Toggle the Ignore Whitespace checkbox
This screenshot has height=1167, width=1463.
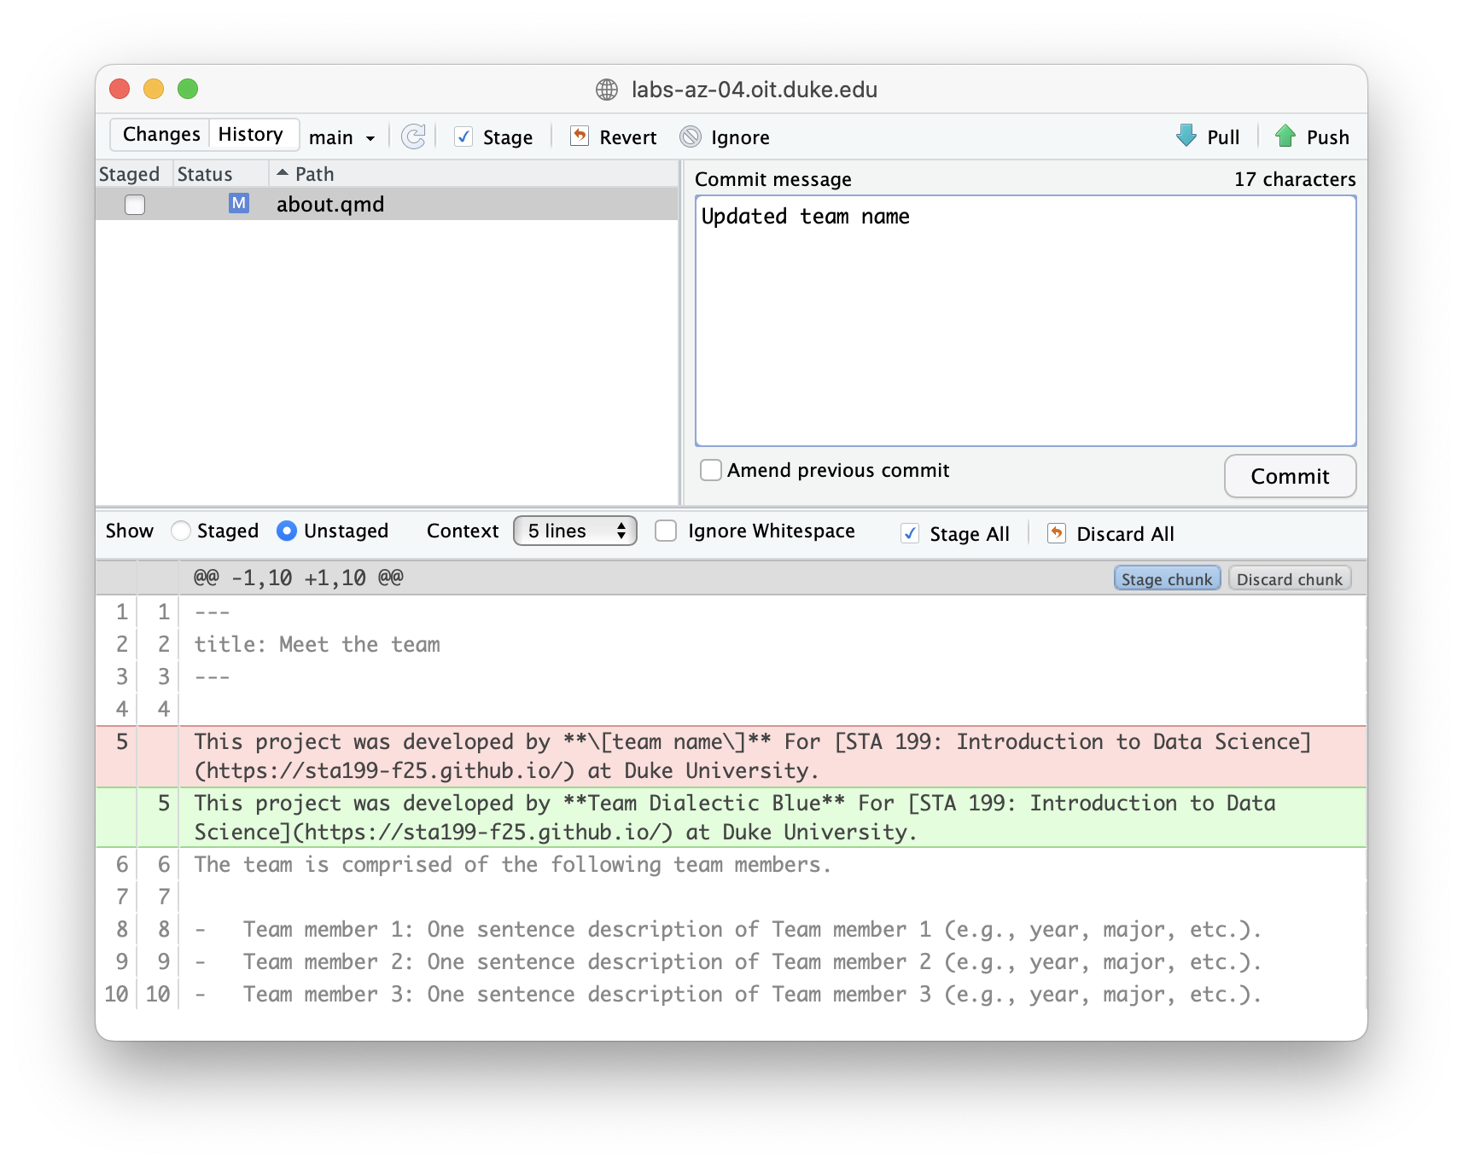[x=666, y=531]
